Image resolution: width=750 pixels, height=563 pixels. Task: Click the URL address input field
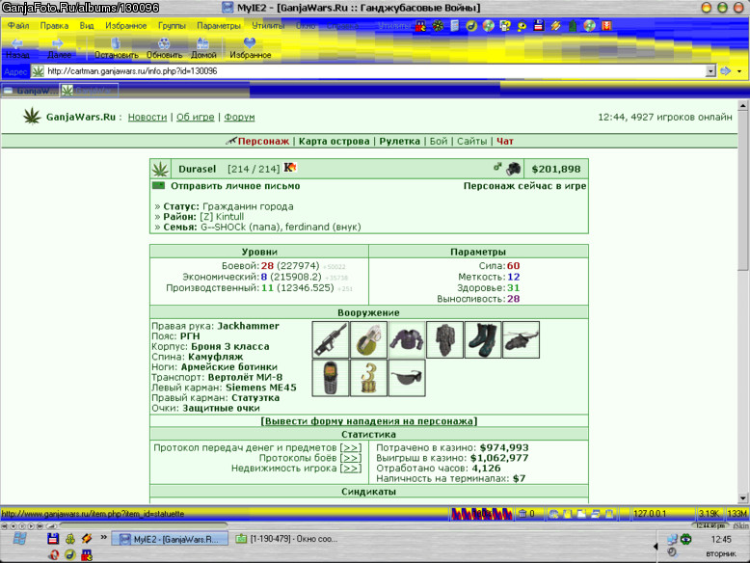tap(375, 71)
